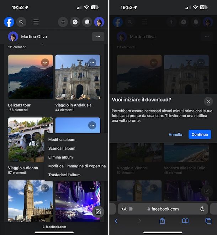Open options on Balkans tour album

(x=45, y=63)
